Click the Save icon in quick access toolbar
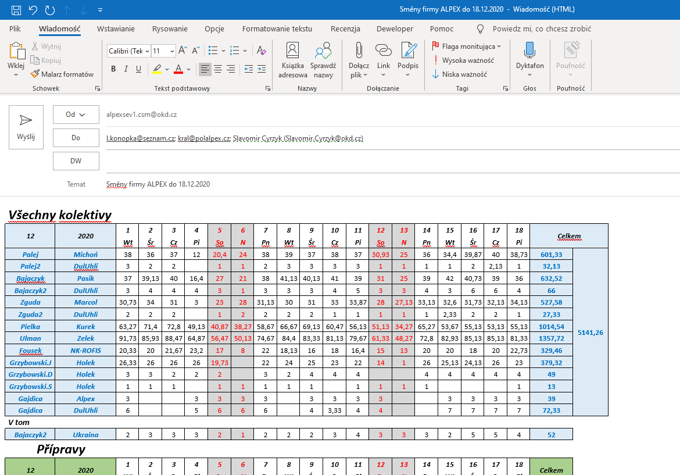This screenshot has width=680, height=475. point(16,10)
